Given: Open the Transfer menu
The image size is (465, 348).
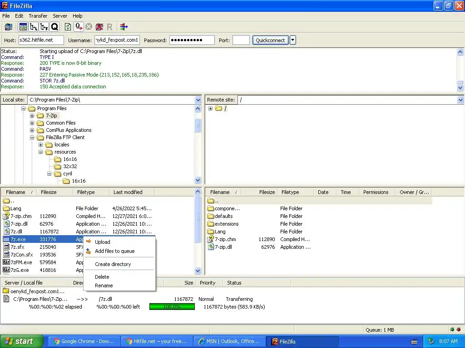Looking at the screenshot, I should (38, 16).
